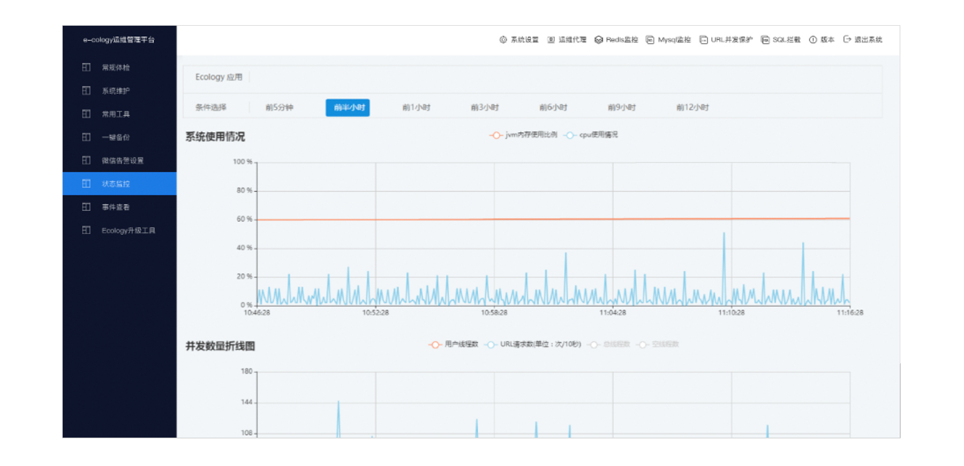Toggle the URL请求数 legend series
The height and width of the screenshot is (466, 964).
(532, 345)
